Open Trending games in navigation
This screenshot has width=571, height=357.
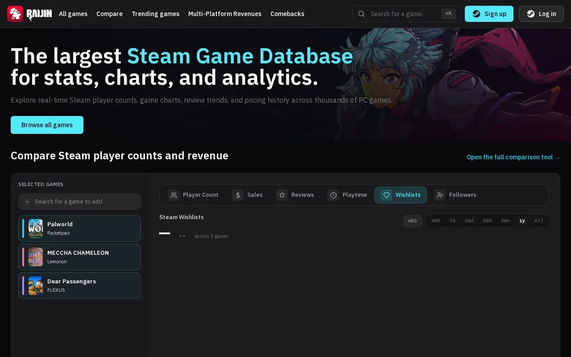[155, 14]
